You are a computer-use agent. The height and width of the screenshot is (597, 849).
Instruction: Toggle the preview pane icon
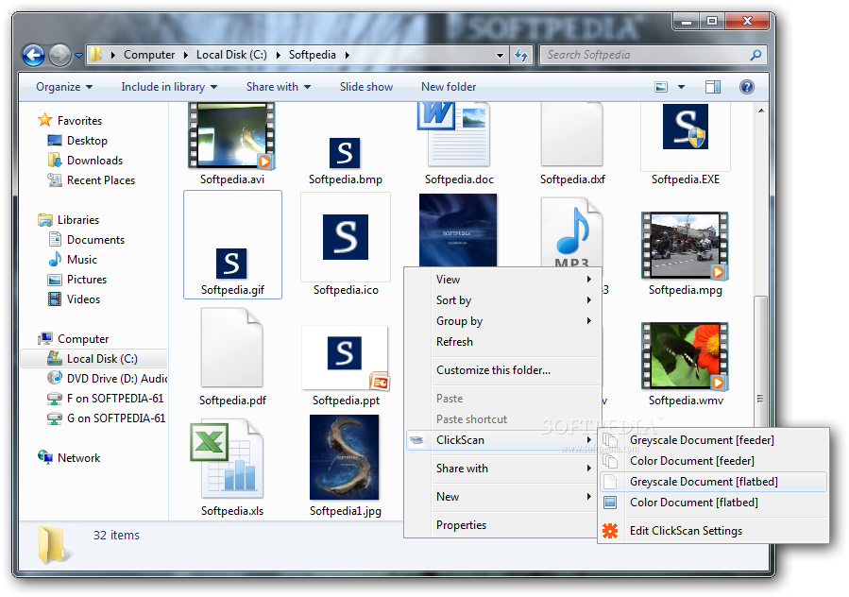point(713,87)
